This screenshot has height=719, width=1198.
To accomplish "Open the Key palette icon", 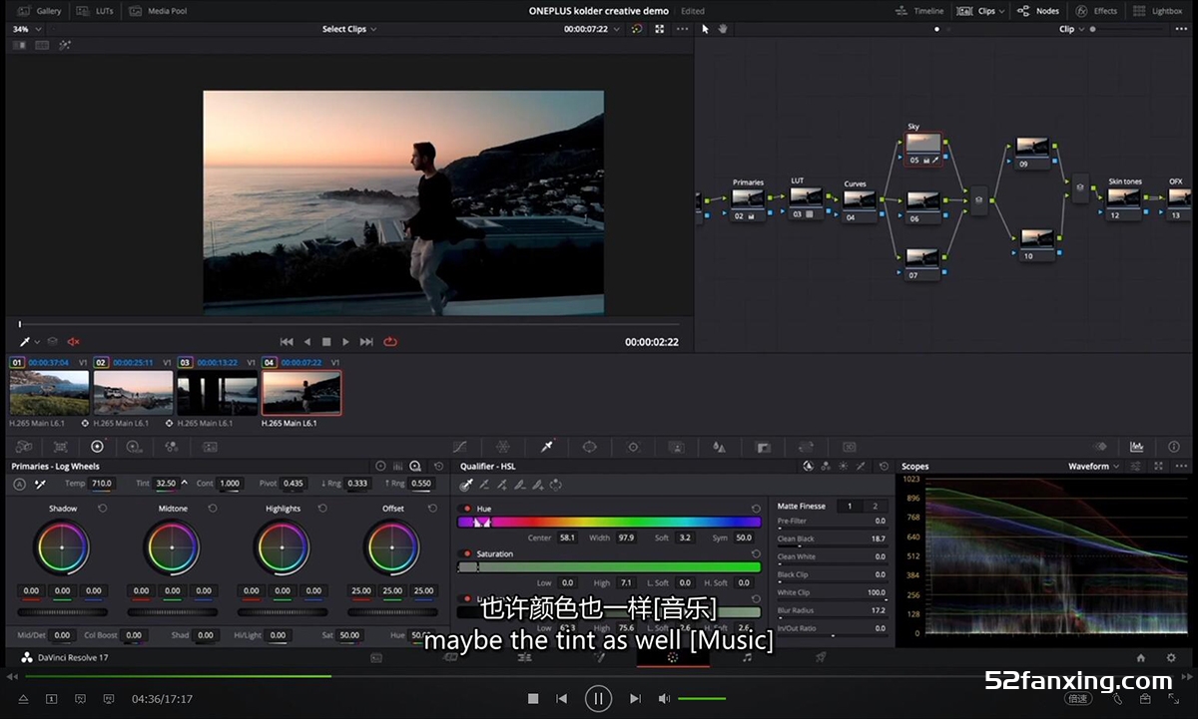I will 763,447.
